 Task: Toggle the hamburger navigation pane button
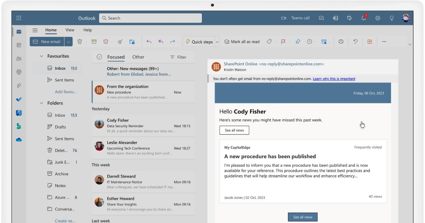tap(35, 30)
